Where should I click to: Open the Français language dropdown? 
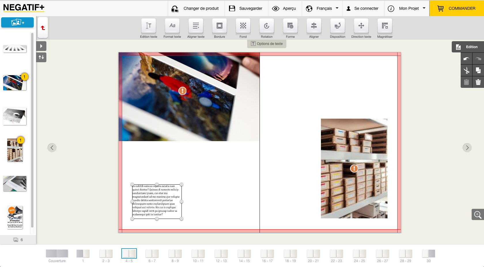pyautogui.click(x=322, y=8)
